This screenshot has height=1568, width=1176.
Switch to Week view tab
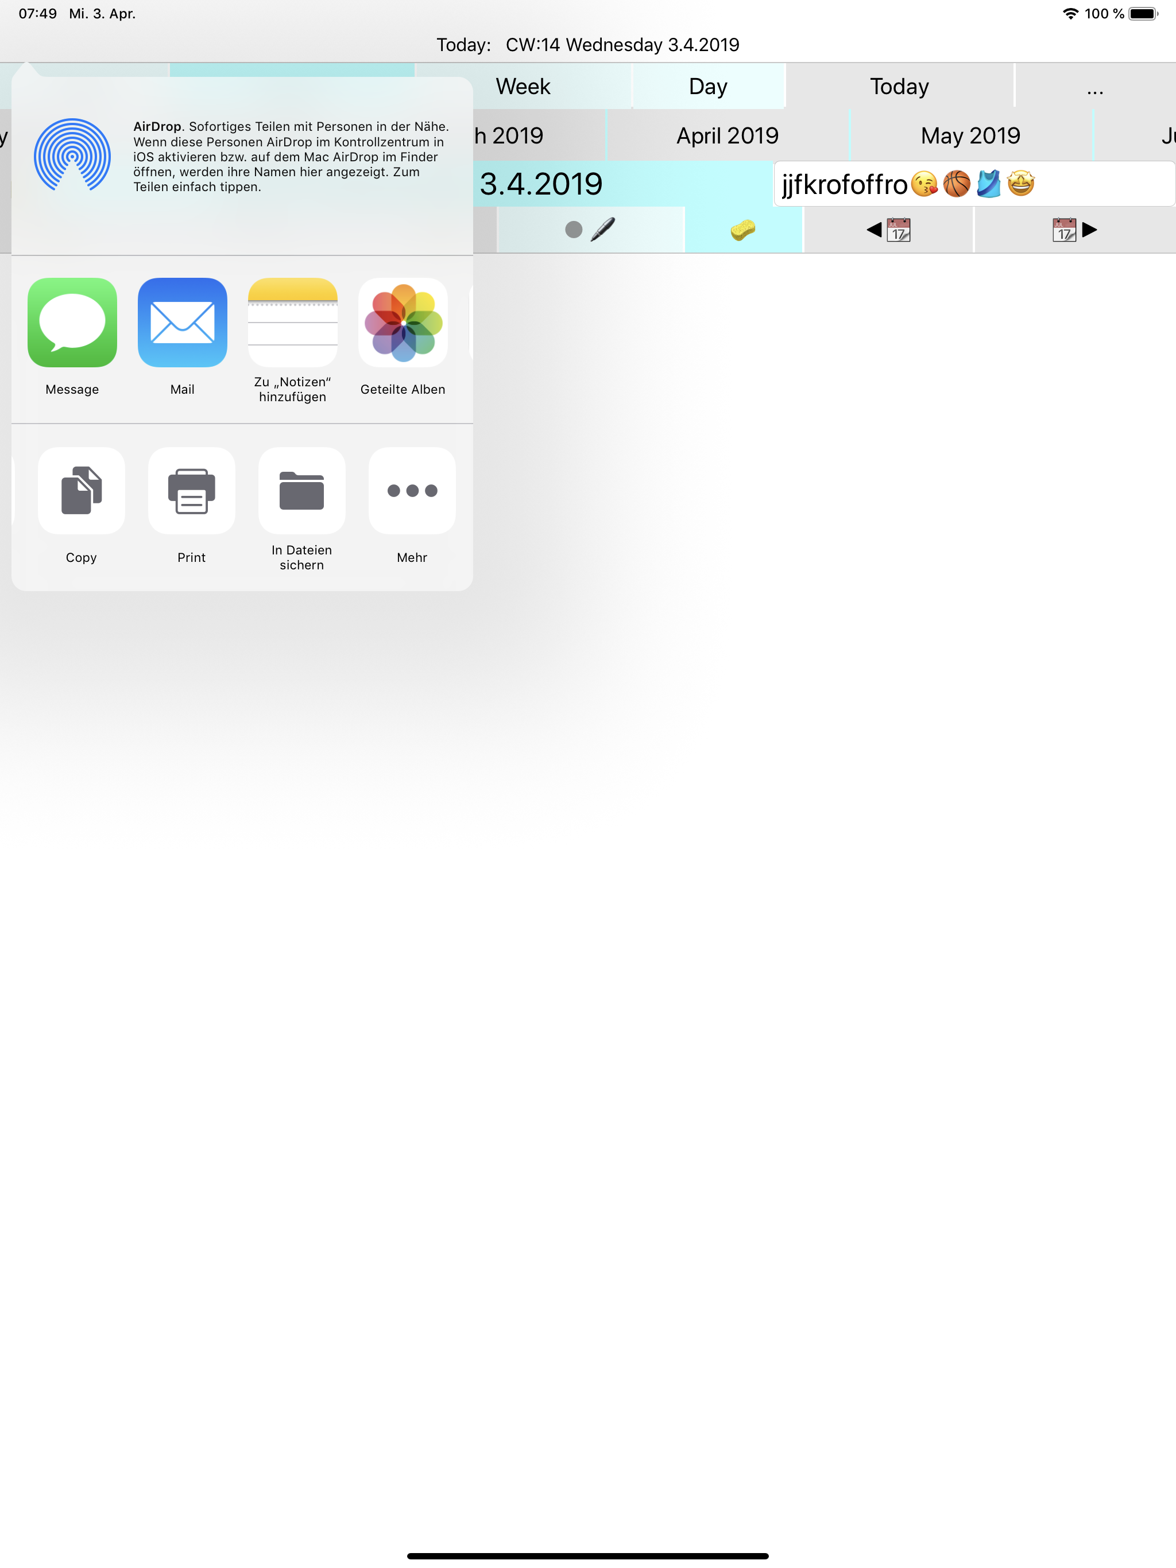click(x=523, y=87)
